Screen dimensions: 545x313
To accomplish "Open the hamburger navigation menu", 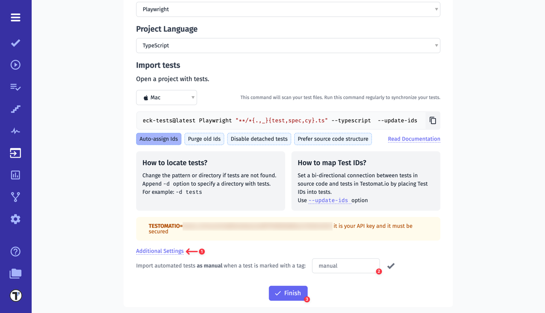I will point(15,17).
